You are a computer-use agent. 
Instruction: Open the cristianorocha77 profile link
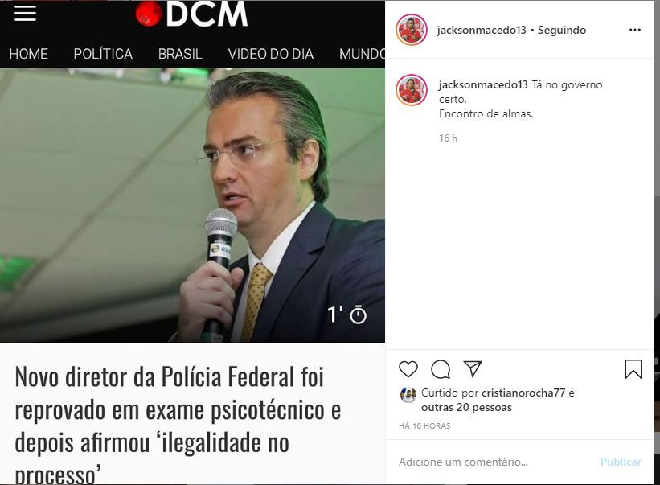tap(523, 393)
